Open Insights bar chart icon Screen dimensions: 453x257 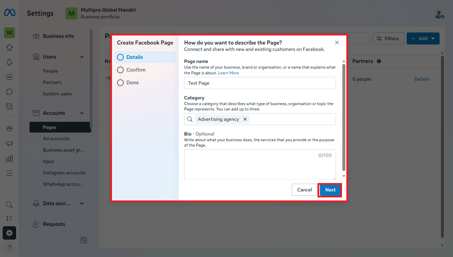click(9, 158)
